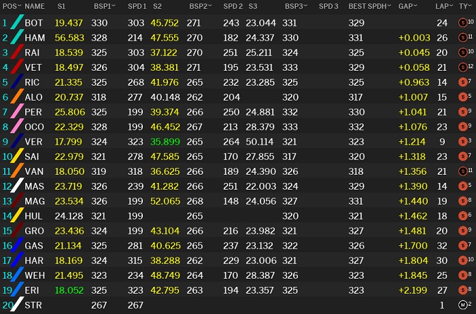Select driver VET in the timing list

pyautogui.click(x=33, y=67)
